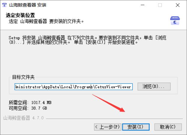Open folder picker via 浏览(B)...

[x=154, y=86]
